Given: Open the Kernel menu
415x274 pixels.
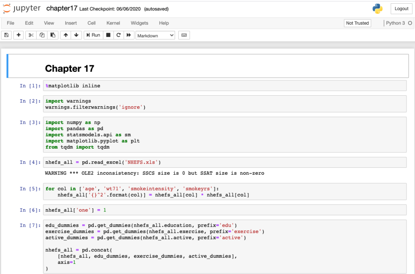Looking at the screenshot, I should [113, 23].
